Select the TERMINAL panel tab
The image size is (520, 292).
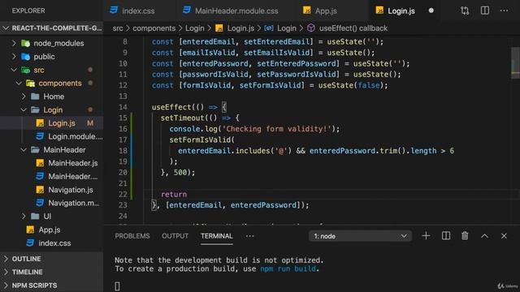pos(217,236)
